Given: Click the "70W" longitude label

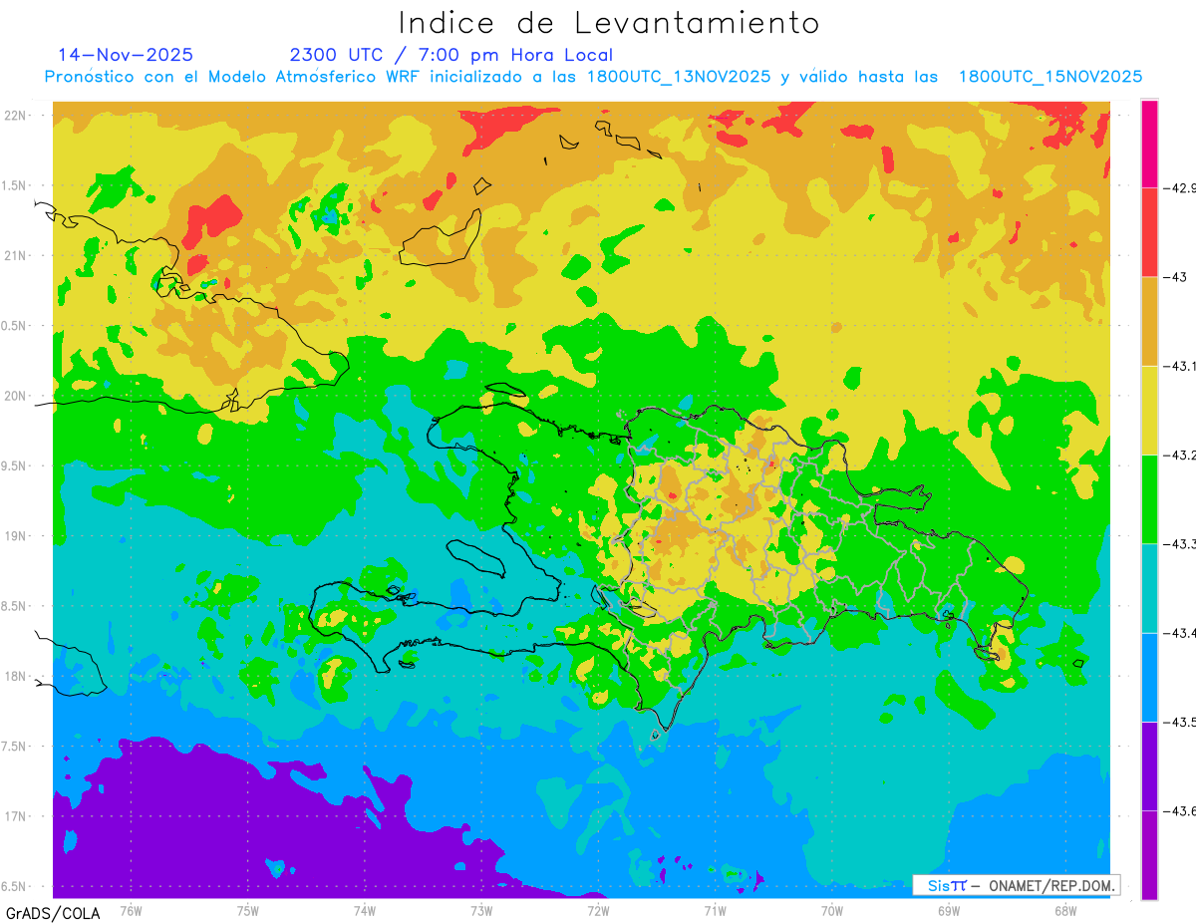Looking at the screenshot, I should coord(831,911).
